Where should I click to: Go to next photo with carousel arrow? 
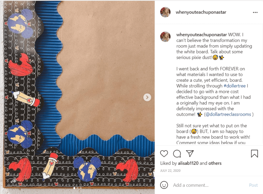tap(147, 97)
